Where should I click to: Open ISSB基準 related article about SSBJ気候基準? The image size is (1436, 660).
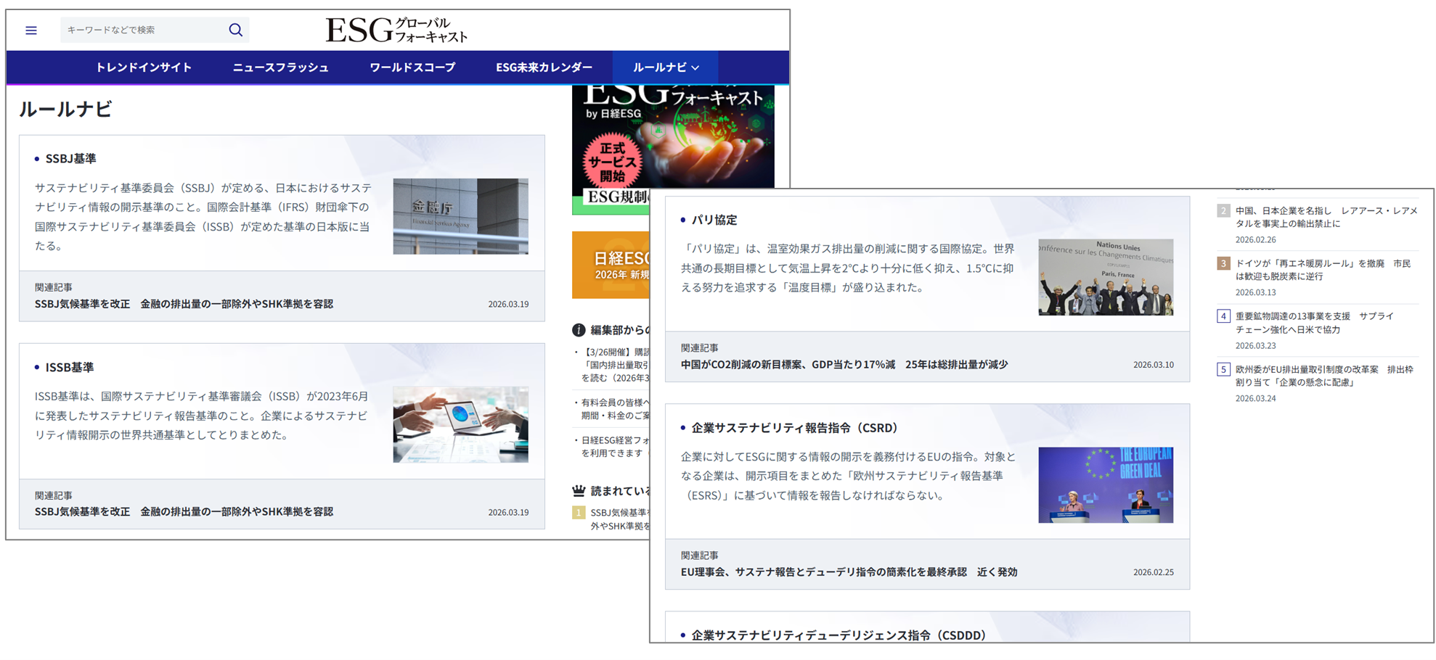coord(184,511)
